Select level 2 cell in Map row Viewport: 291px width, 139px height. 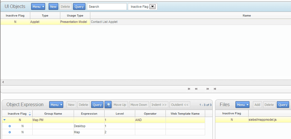120,132
